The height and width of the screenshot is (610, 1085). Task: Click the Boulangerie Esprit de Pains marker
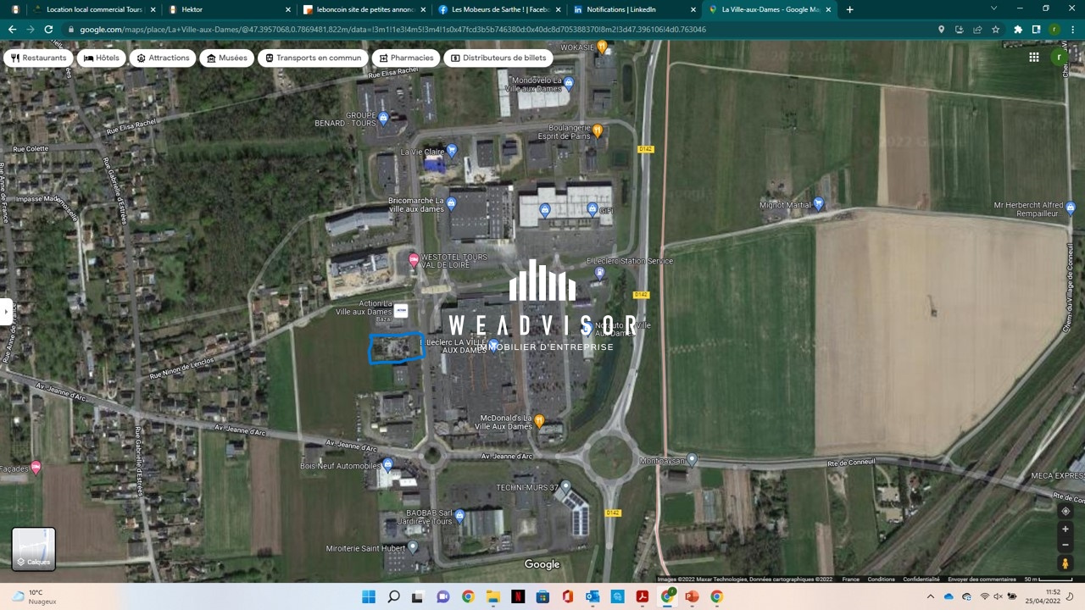598,130
